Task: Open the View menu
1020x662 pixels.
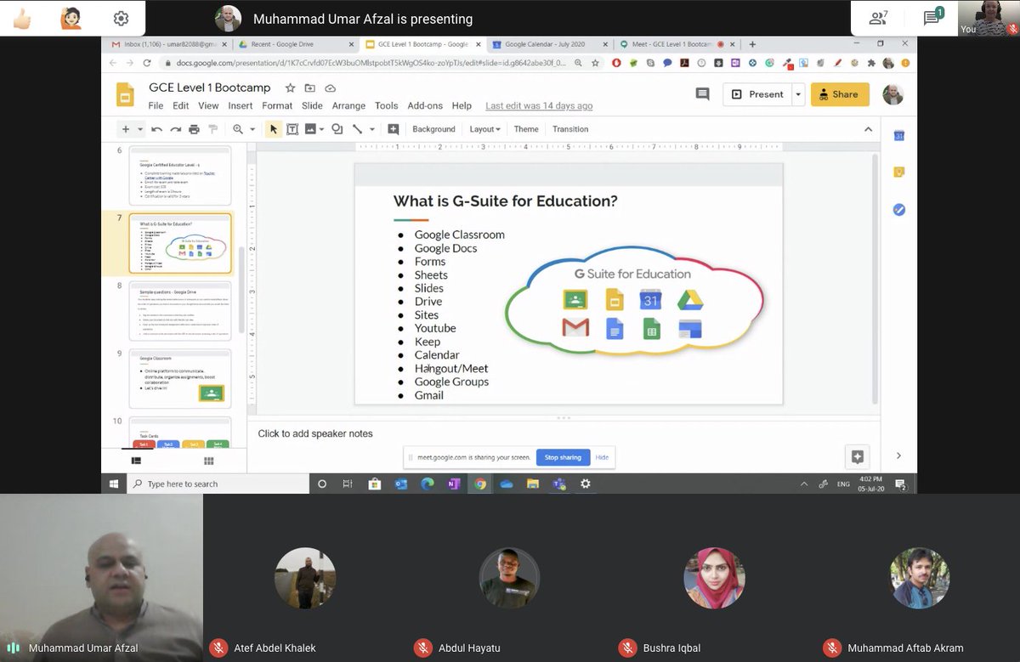Action: click(208, 105)
